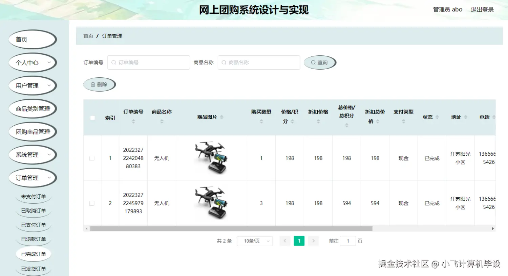Toggle the select-all checkbox in table header
Viewport: 508px width, 276px height.
pos(92,118)
